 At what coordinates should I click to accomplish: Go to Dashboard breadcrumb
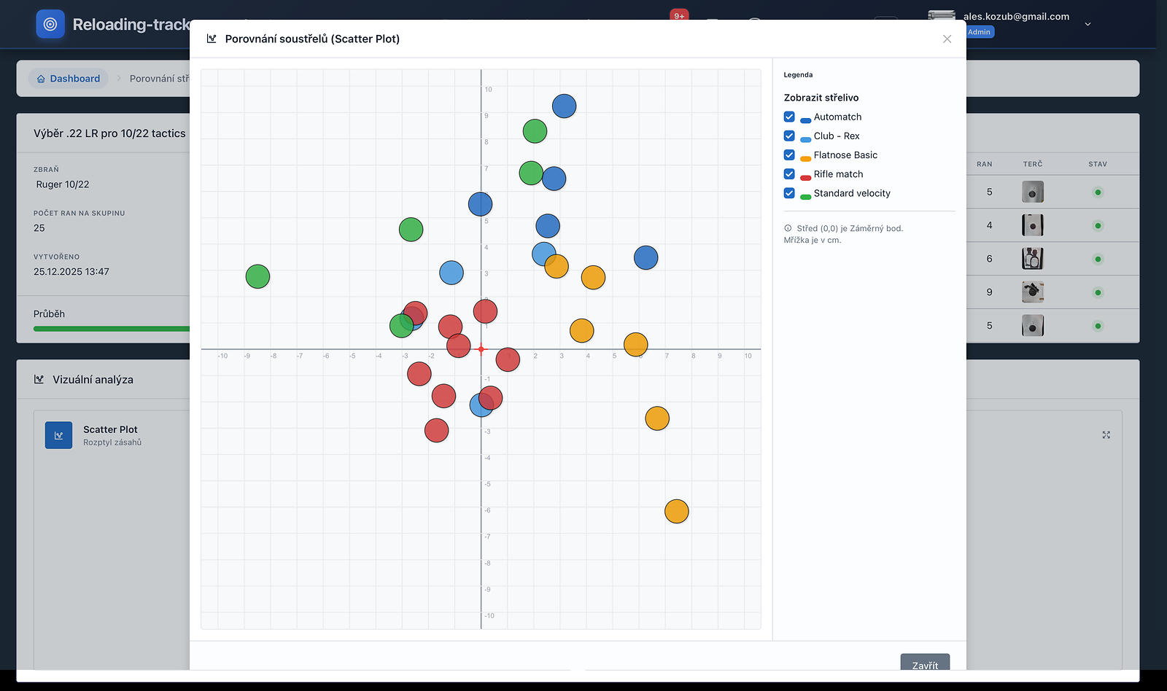69,79
